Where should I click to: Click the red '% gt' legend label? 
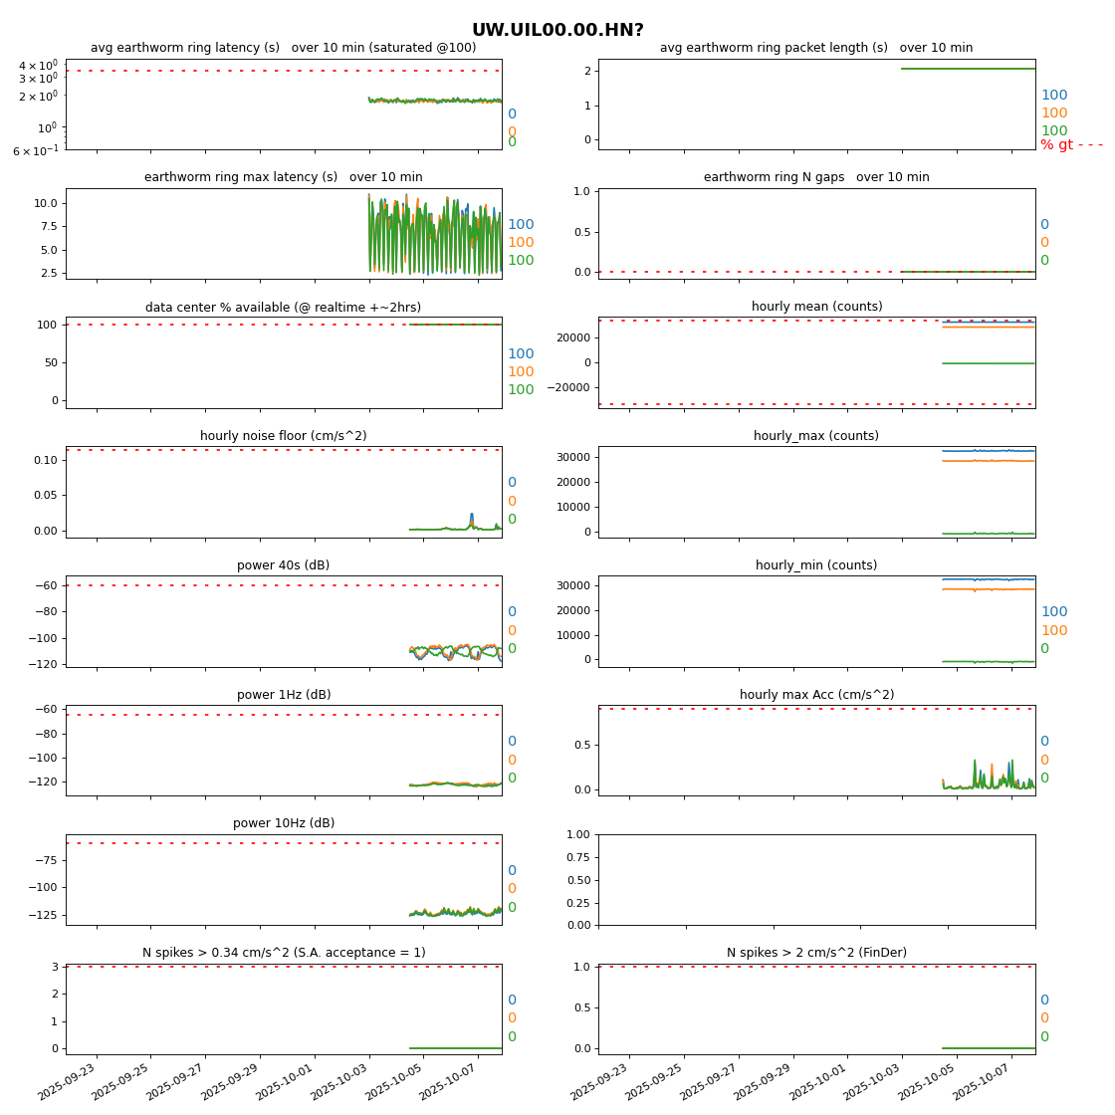point(1057,145)
